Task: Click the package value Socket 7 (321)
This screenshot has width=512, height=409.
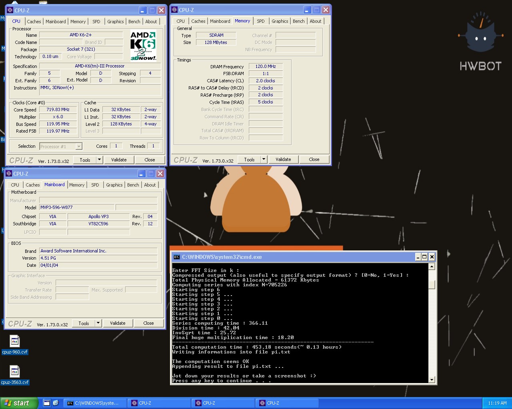Action: tap(81, 49)
